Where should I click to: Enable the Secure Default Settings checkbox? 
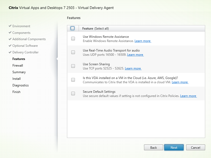[73, 94]
